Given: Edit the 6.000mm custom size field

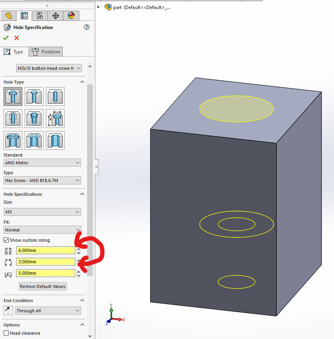Looking at the screenshot, I should tap(45, 250).
